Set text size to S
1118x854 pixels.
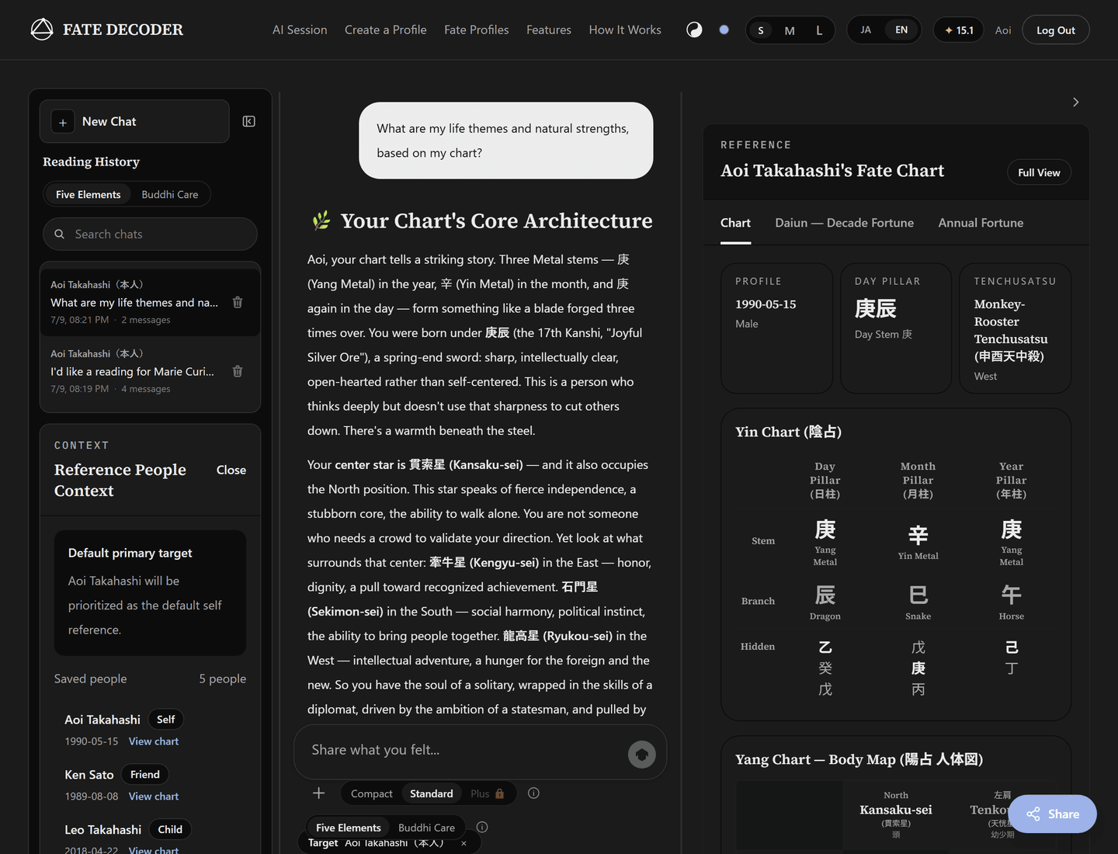761,30
